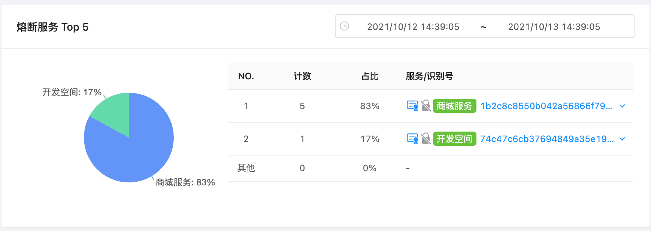Set start date 2021/10/12 14:39:05 field
651x231 pixels.
coord(413,27)
